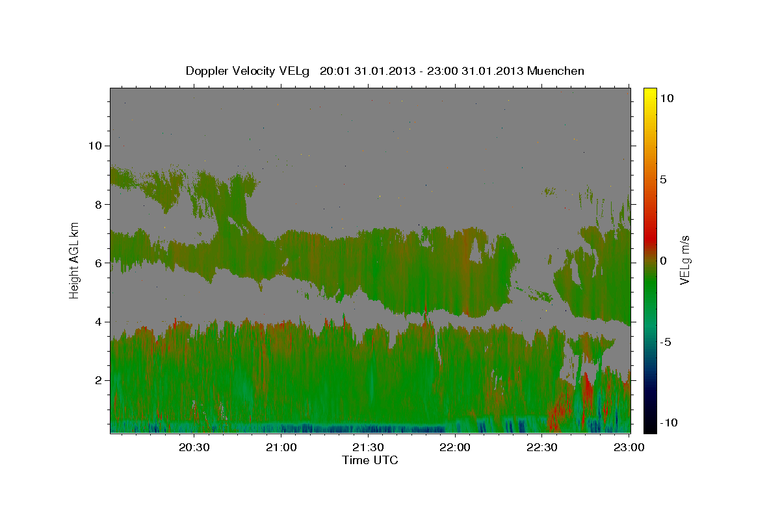Click the 'VELg m/s' colorbar label
The height and width of the screenshot is (520, 780).
tap(684, 260)
